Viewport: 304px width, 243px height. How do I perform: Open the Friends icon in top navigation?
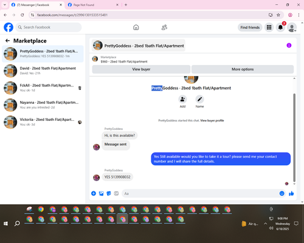click(164, 27)
